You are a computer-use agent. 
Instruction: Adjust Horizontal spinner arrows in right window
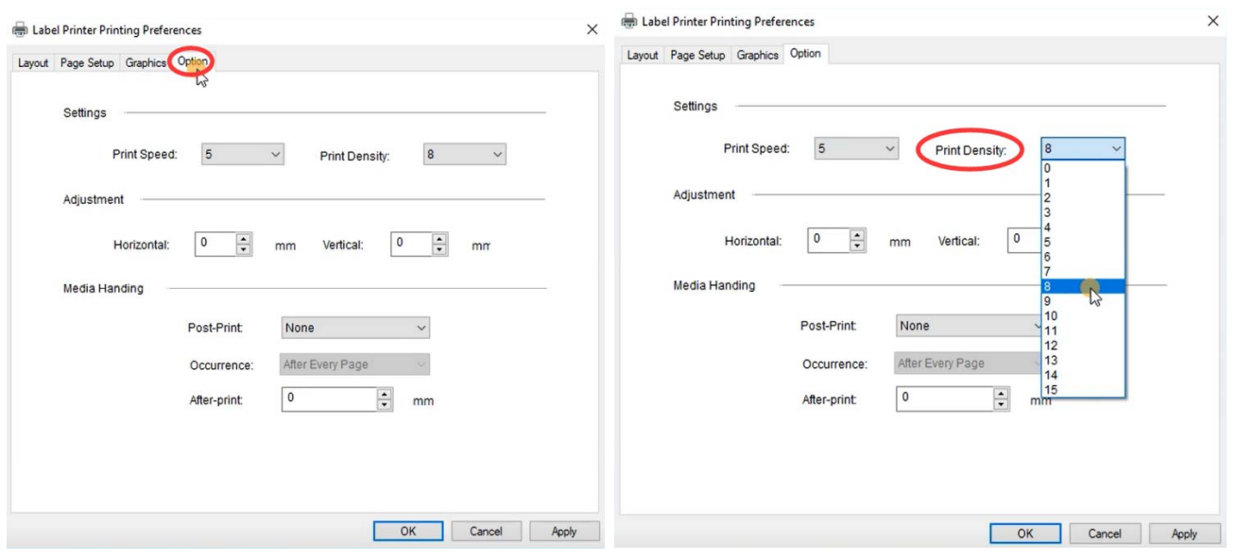pyautogui.click(x=857, y=240)
